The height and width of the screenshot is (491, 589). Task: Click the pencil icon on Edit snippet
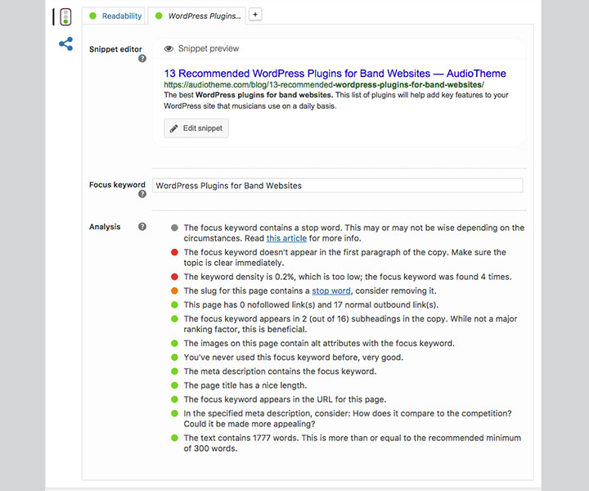[x=173, y=128]
